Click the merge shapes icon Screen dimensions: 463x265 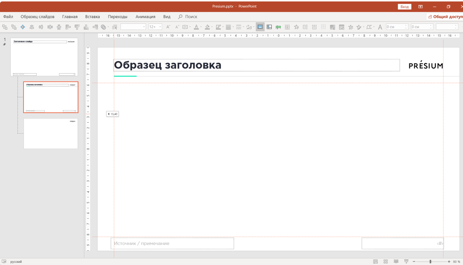103,27
